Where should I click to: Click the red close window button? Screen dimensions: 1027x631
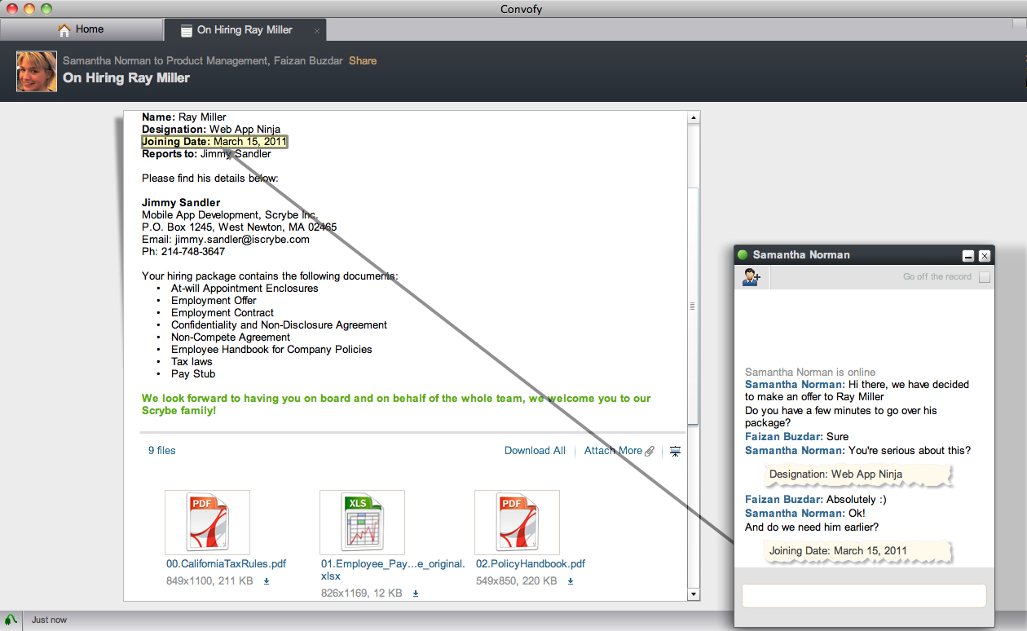point(12,9)
